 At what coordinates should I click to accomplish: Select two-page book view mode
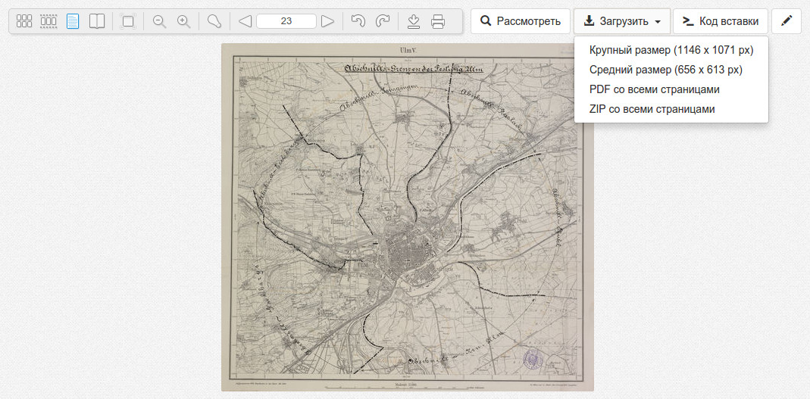coord(97,21)
